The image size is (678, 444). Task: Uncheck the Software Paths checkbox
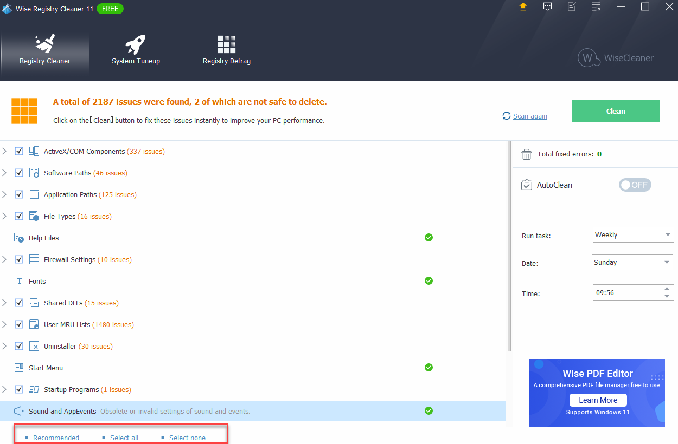tap(19, 173)
